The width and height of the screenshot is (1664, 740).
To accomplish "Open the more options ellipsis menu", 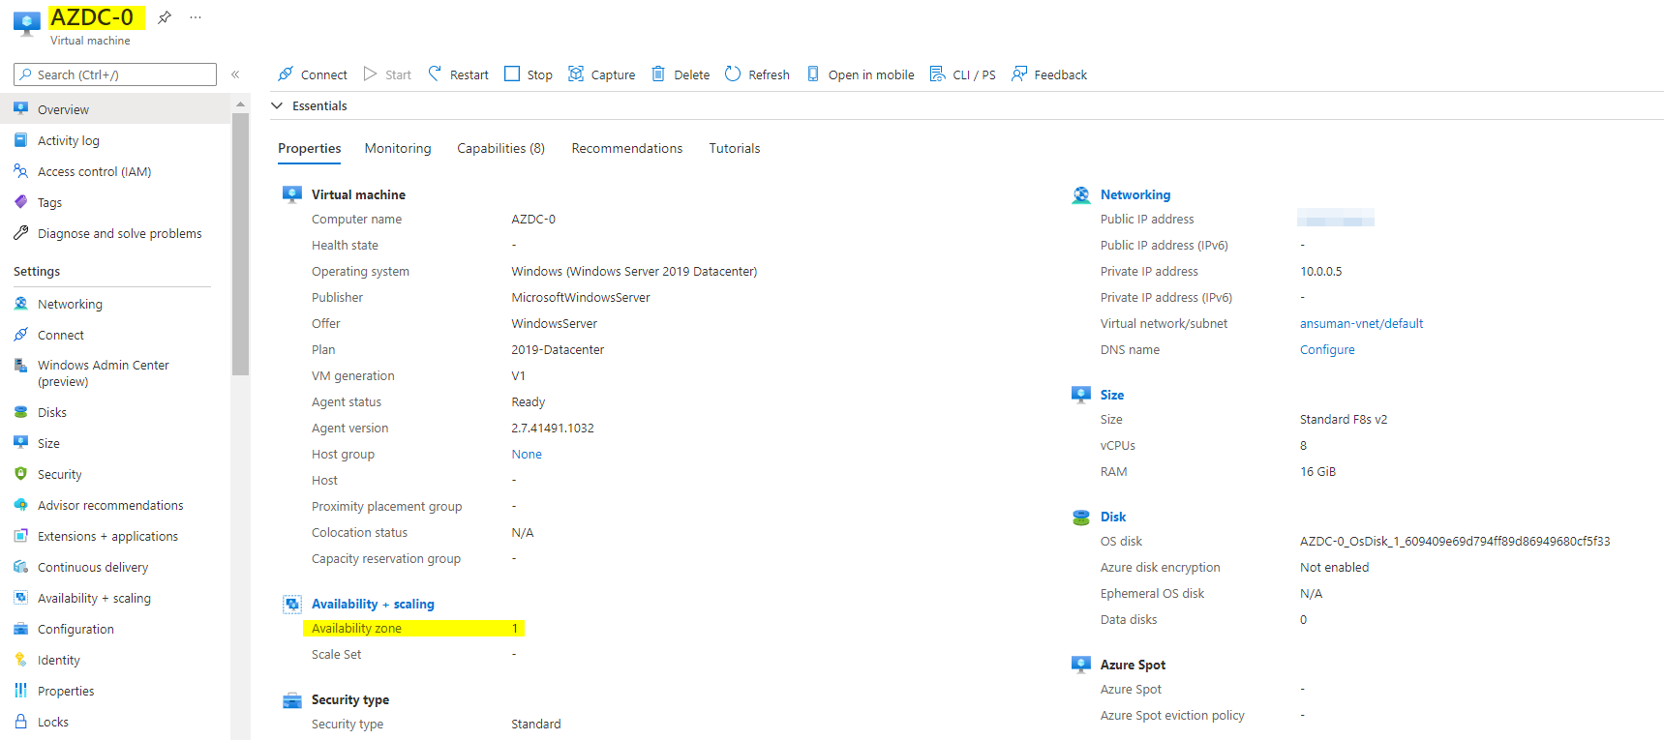I will point(196,17).
